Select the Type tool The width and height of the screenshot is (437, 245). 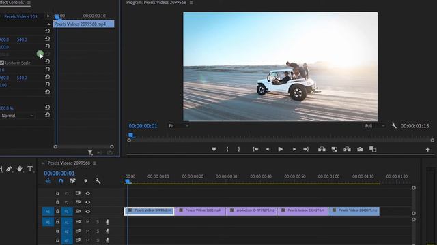(x=30, y=169)
